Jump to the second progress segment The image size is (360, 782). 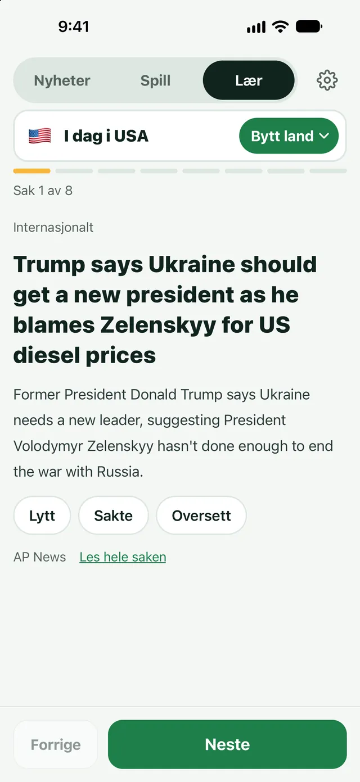pyautogui.click(x=74, y=171)
